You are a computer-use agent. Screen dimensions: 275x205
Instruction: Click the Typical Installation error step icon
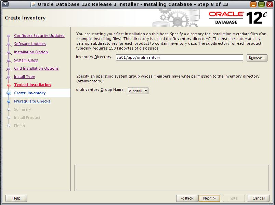pyautogui.click(x=9, y=85)
